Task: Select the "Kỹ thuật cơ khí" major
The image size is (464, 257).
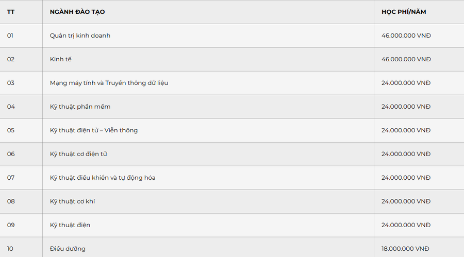Action: coord(72,201)
